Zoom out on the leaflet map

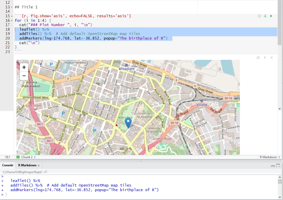point(24,76)
